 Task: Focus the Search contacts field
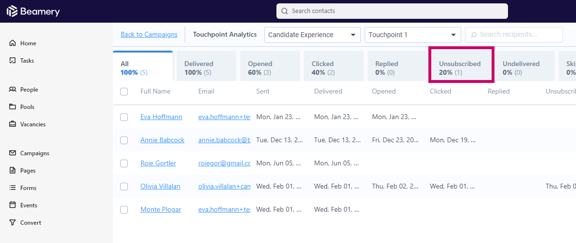pyautogui.click(x=392, y=11)
